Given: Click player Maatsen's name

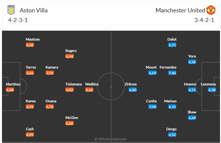Looking at the screenshot, I should point(33,39).
